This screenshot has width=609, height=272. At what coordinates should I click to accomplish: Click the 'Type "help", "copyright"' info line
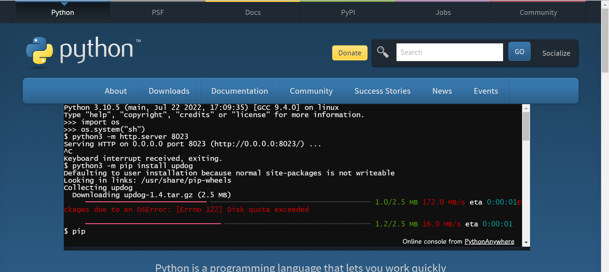[214, 115]
